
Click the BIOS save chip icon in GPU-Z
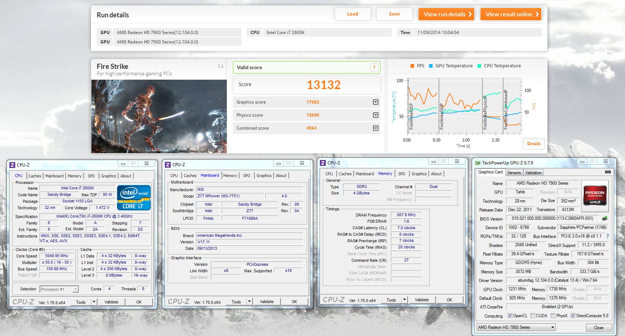click(604, 218)
